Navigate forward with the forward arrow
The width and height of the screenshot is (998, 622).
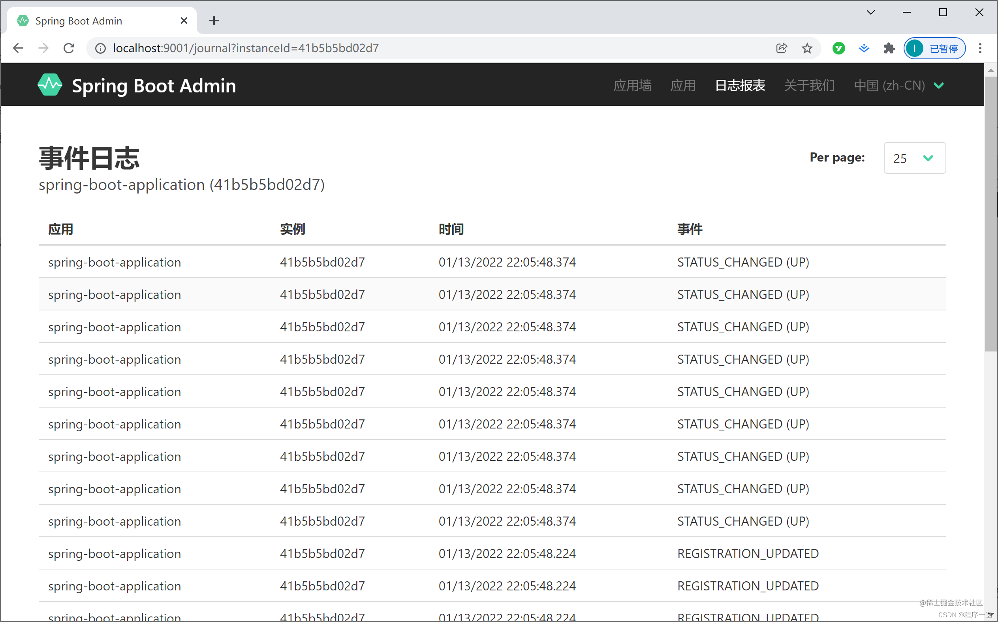click(43, 48)
